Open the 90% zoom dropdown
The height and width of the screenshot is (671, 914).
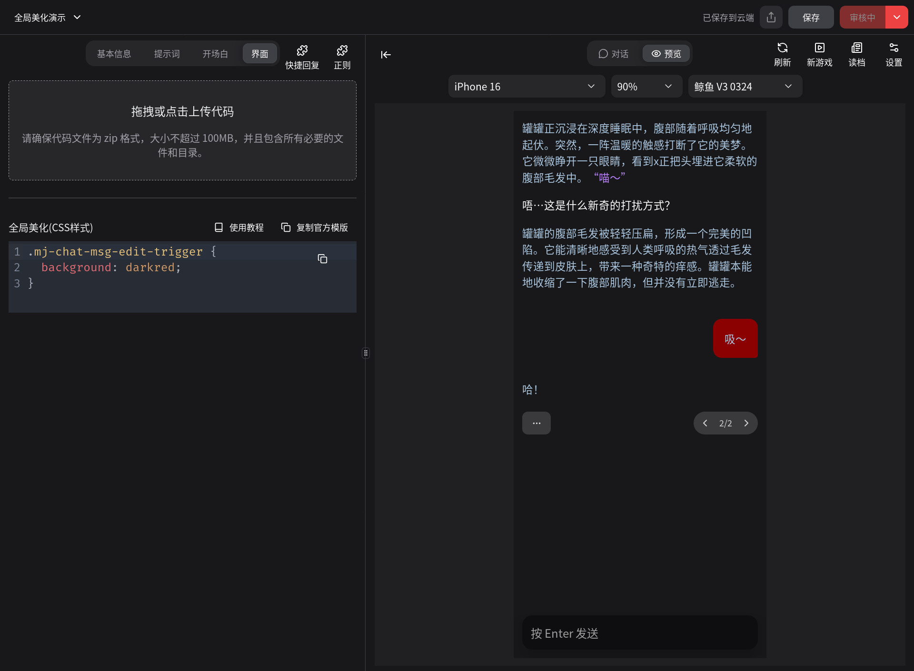click(x=646, y=87)
